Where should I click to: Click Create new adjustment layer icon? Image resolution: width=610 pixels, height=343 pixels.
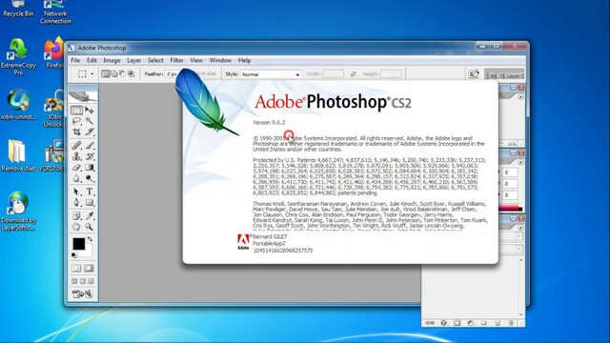pos(471,323)
